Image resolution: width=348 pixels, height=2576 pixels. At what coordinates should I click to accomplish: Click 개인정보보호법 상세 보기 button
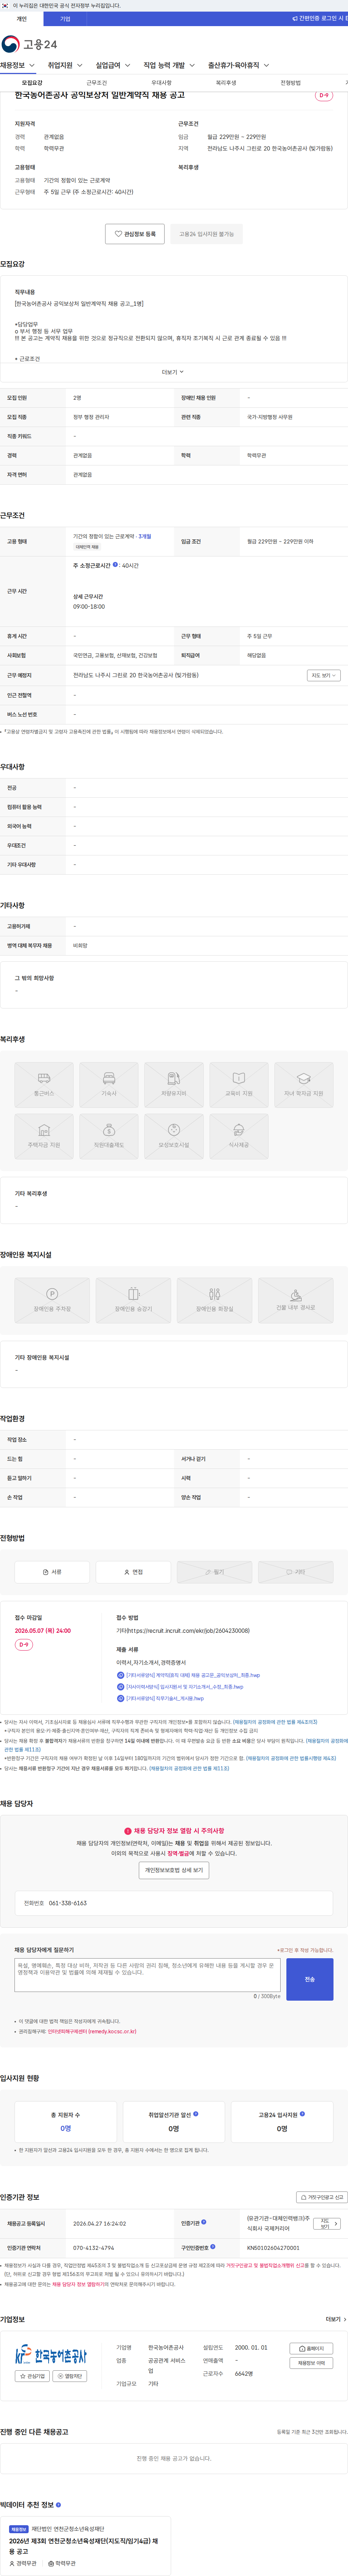(174, 1870)
